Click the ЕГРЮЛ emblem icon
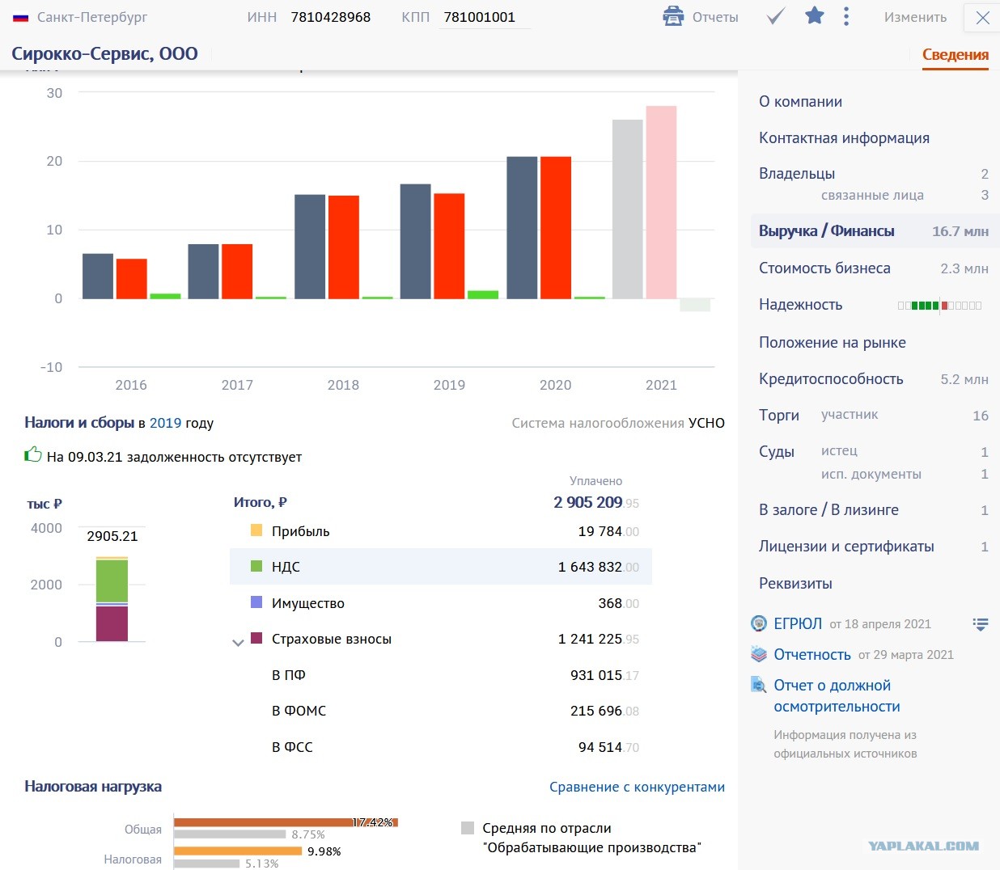 pos(759,623)
